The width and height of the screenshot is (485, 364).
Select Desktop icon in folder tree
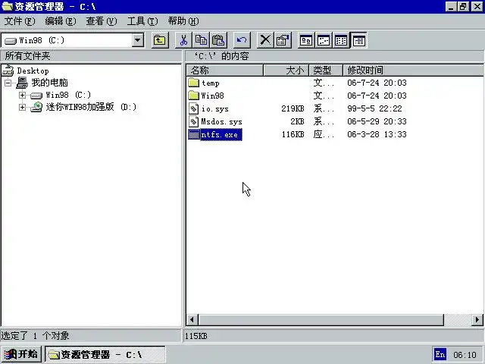pyautogui.click(x=8, y=71)
